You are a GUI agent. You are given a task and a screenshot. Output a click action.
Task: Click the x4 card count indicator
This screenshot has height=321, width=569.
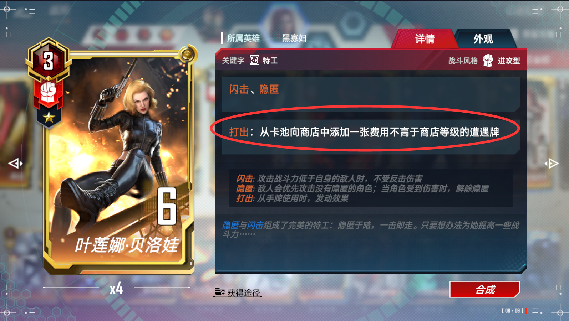tap(116, 288)
